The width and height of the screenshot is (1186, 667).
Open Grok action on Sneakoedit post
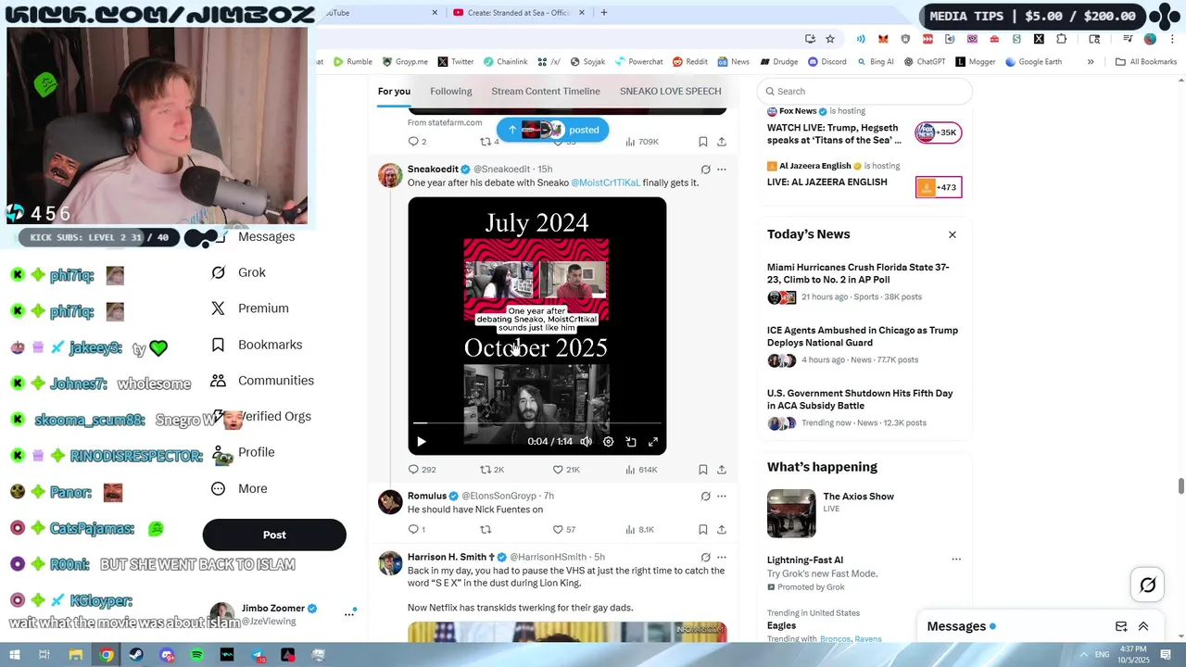[x=705, y=170]
